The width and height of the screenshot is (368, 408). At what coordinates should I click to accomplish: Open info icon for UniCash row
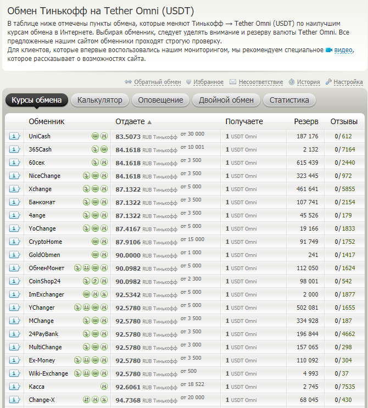15,136
